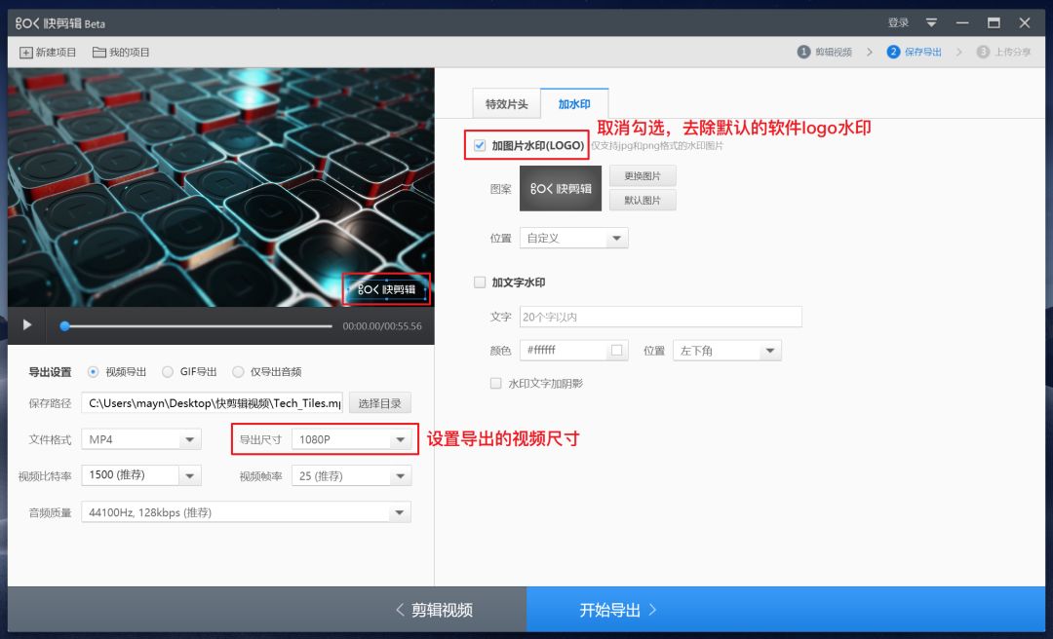Click the 快剪辑 watermark on the video preview
Viewport: 1053px width, 639px height.
tap(388, 289)
